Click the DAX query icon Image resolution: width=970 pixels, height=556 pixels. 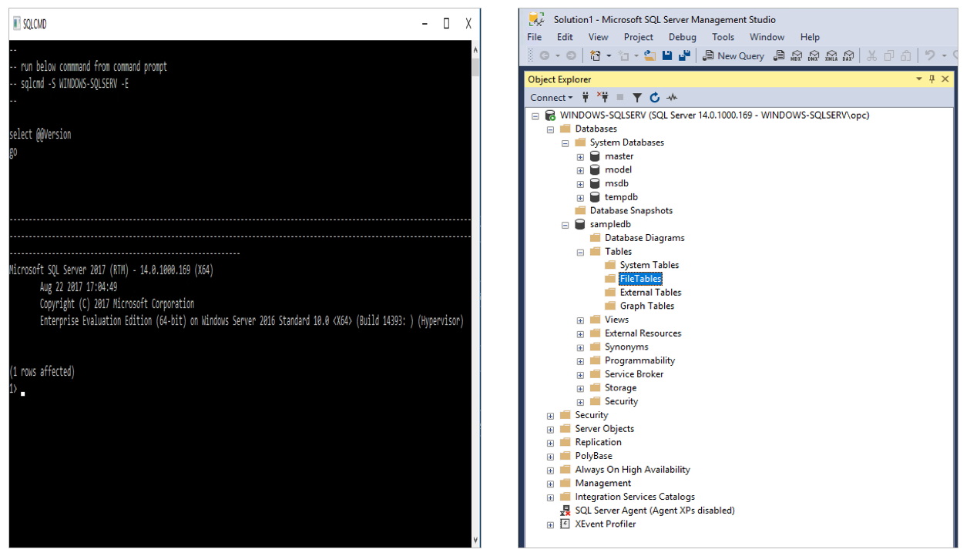[x=847, y=55]
